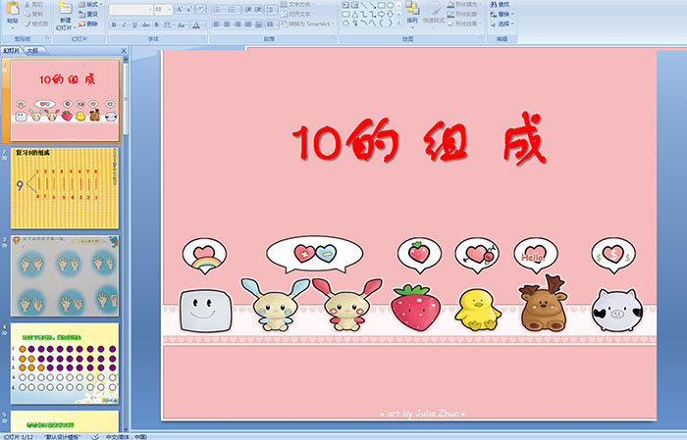Switch to the Slides (幻灯片) tab

[x=12, y=51]
